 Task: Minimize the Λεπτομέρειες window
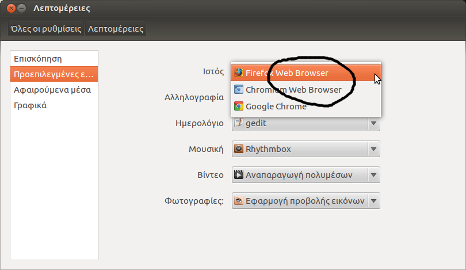coord(21,8)
